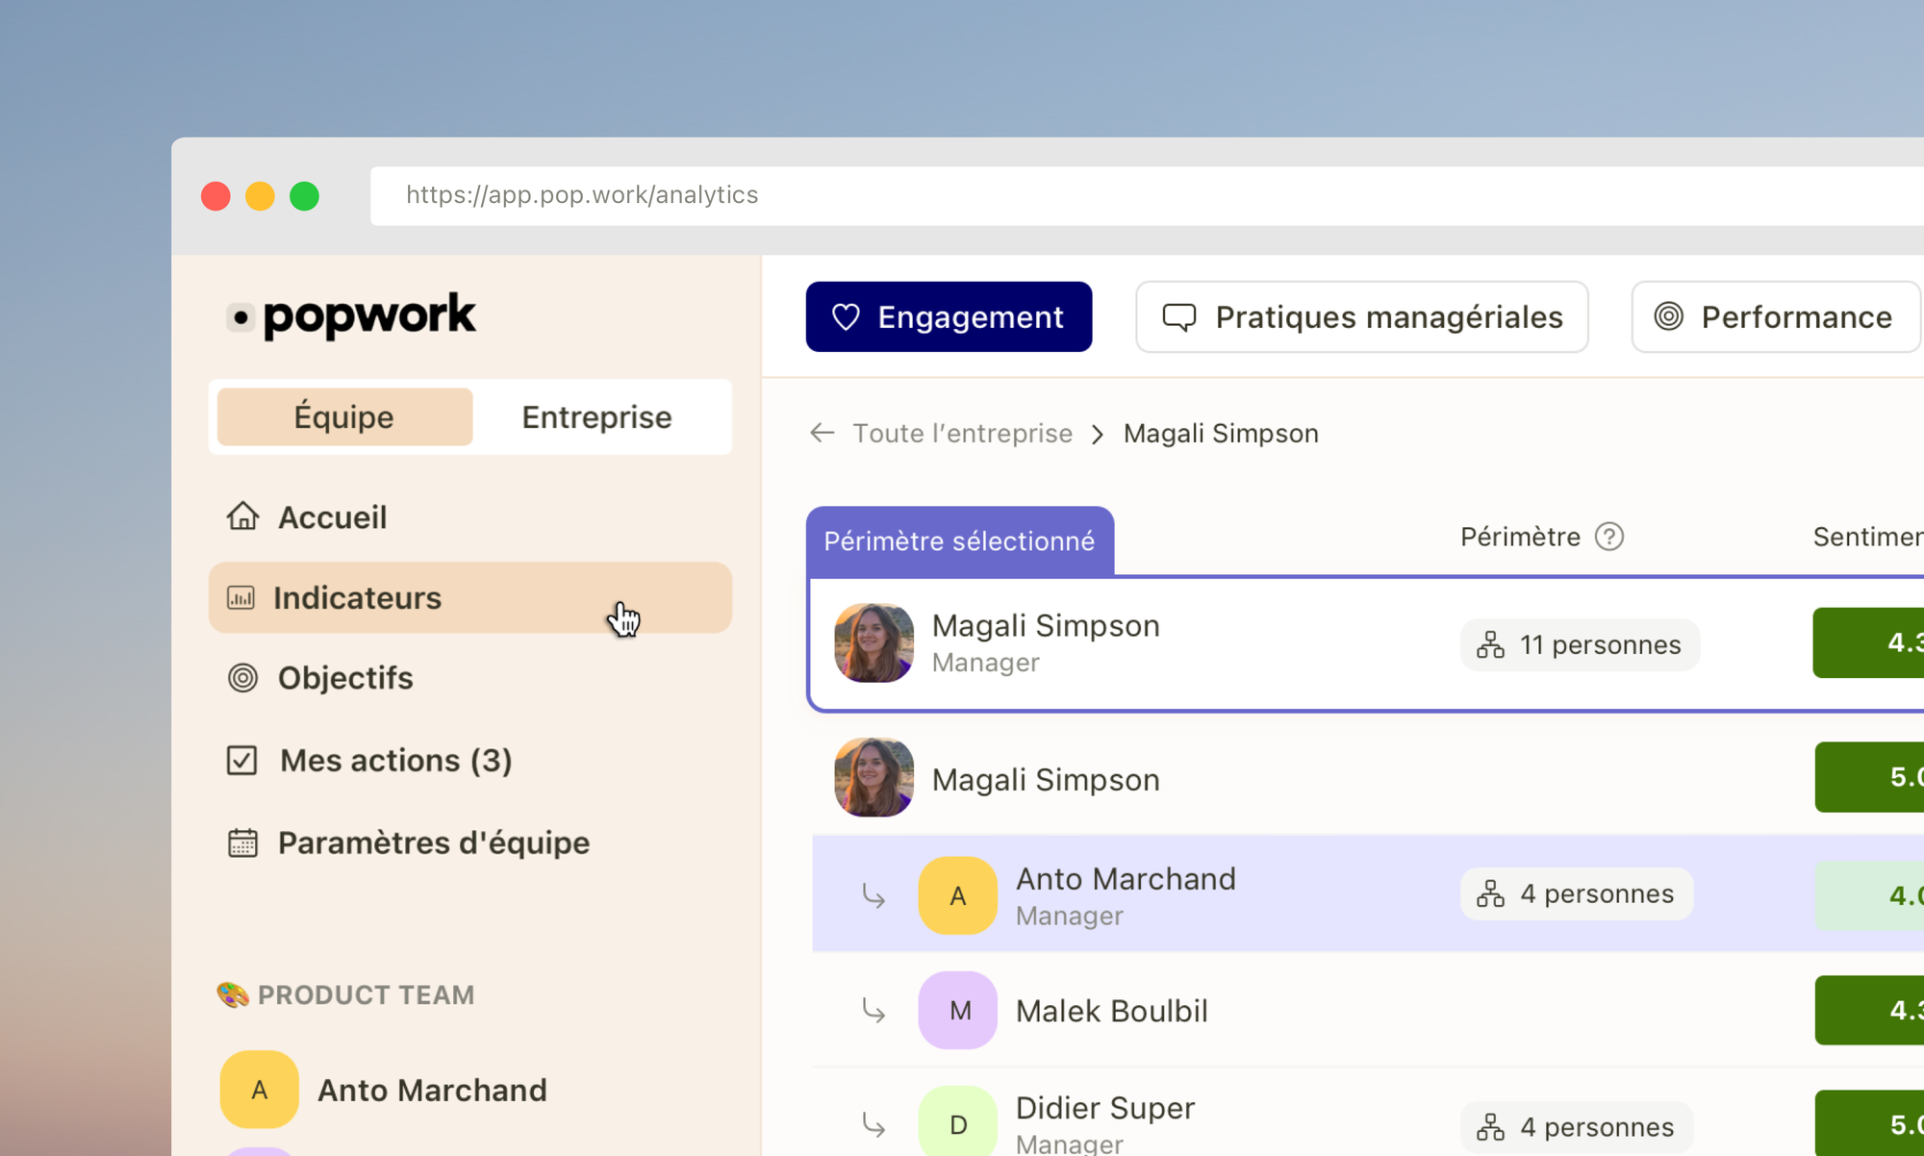
Task: Expand Didier Super's 4 personnes perimeter
Action: pos(1577,1127)
